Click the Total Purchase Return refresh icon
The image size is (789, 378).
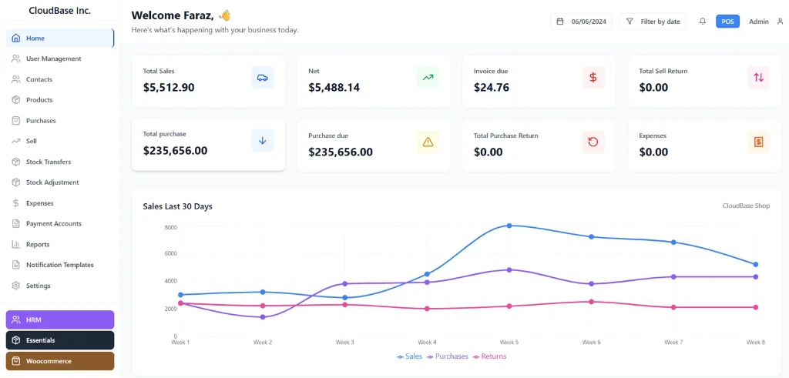point(593,142)
